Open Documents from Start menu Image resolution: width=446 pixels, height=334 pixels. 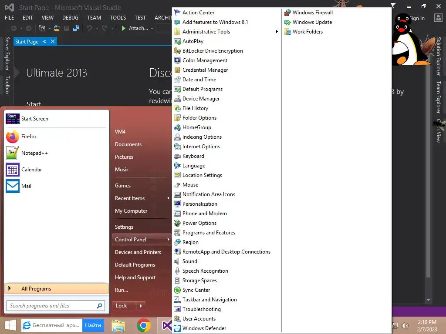click(128, 144)
